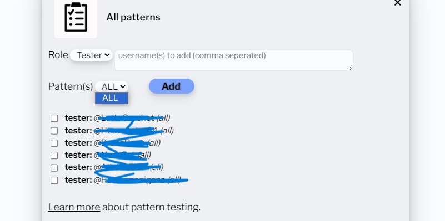Click the Add button
The image size is (445, 221).
(x=172, y=86)
